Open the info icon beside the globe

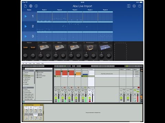pos(36,6)
